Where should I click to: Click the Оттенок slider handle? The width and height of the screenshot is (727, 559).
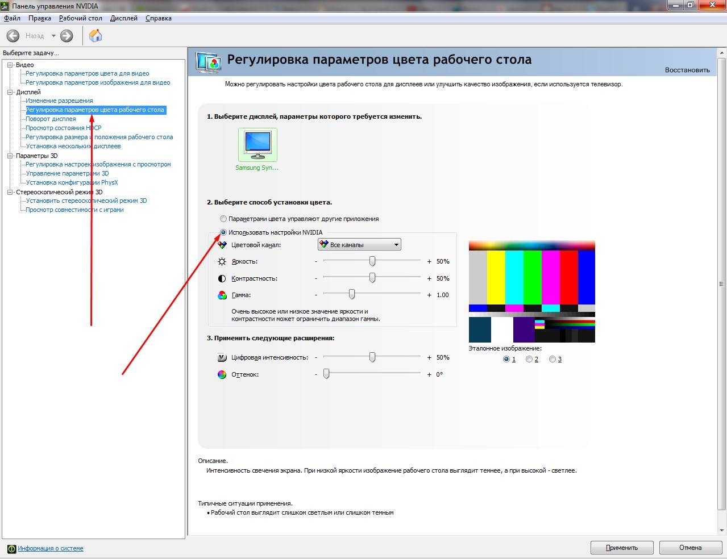coord(326,374)
